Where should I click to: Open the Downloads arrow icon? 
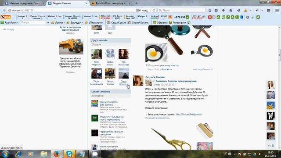[x=223, y=11]
